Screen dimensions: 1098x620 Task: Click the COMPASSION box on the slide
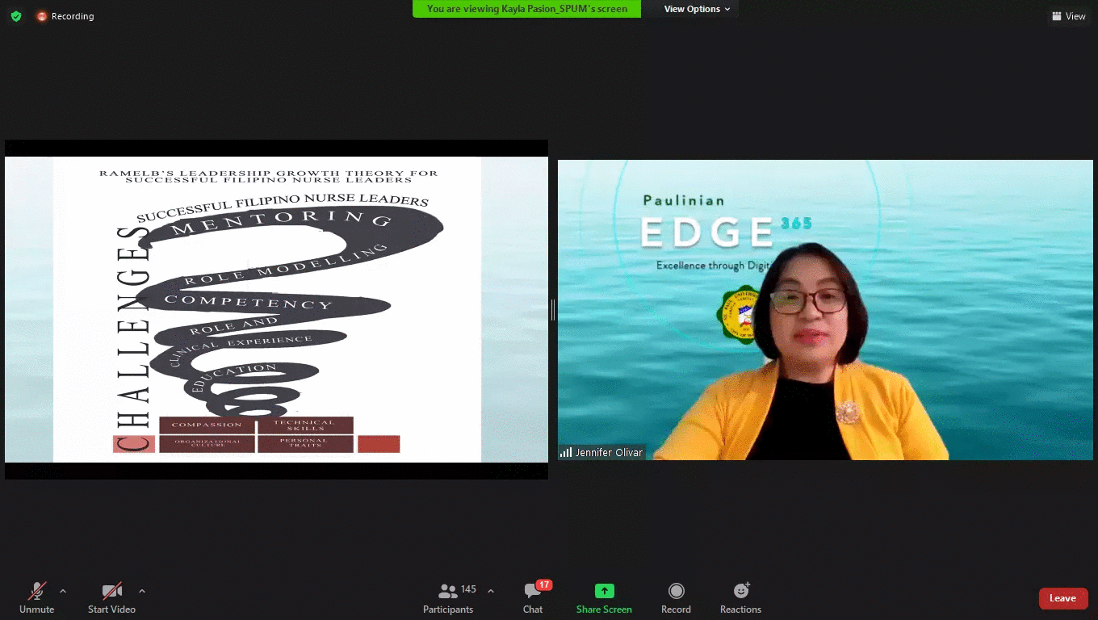207,425
